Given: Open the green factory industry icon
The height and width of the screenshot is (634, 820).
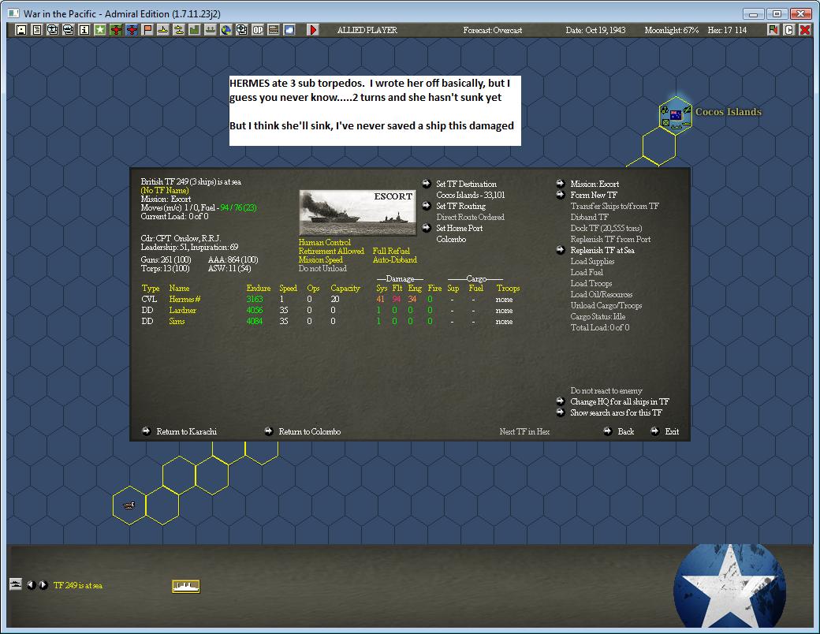Looking at the screenshot, I should coord(194,30).
